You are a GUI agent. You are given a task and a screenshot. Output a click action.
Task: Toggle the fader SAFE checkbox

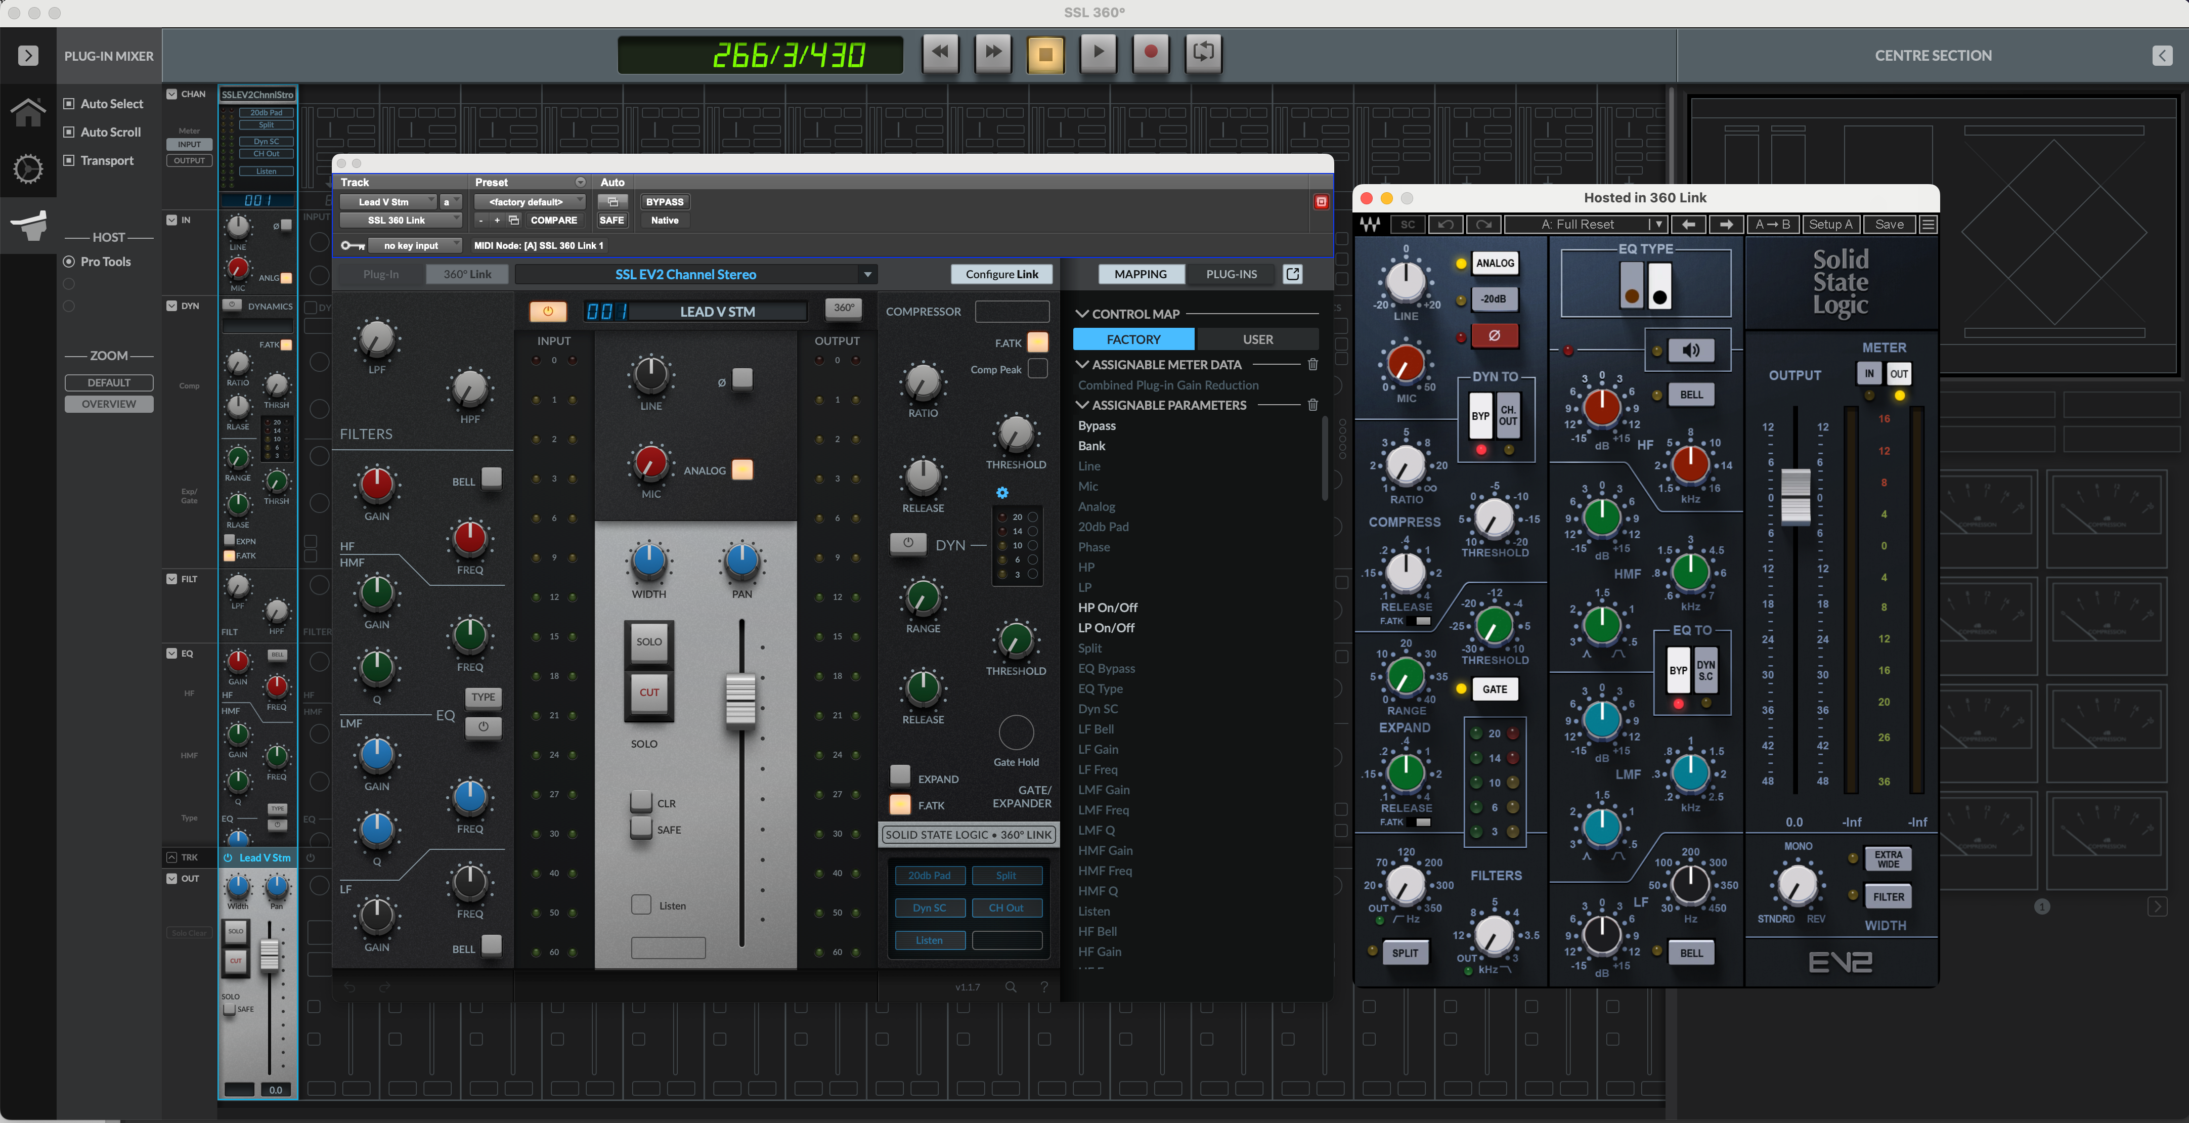[x=641, y=828]
